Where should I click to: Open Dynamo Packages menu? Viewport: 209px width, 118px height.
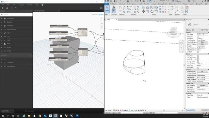point(21,5)
